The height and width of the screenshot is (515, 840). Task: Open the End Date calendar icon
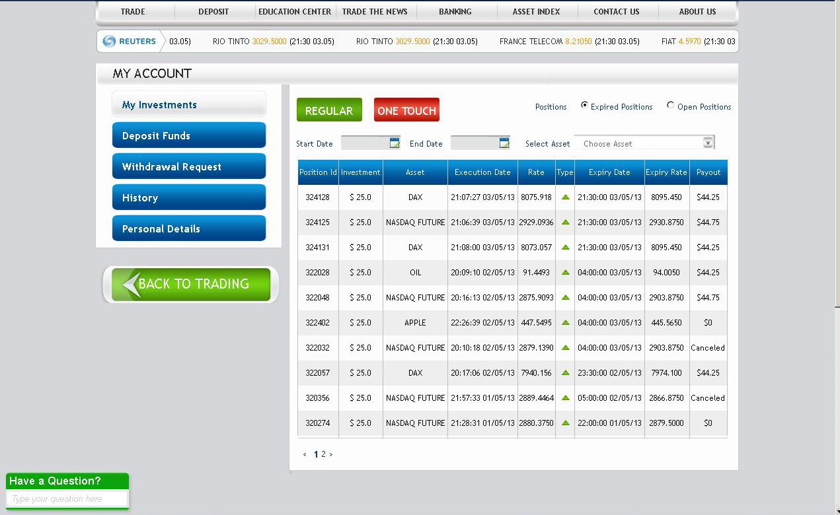tap(505, 143)
